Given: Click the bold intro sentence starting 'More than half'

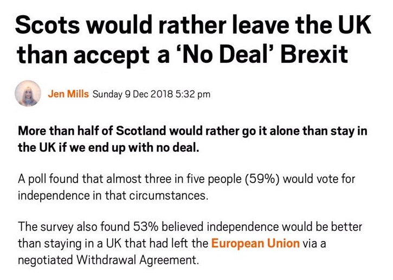Looking at the screenshot, I should click(192, 139).
